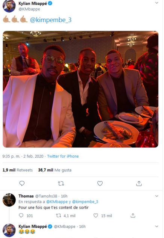Like the main tweet with heart icon
The image size is (164, 238).
tap(100, 183)
